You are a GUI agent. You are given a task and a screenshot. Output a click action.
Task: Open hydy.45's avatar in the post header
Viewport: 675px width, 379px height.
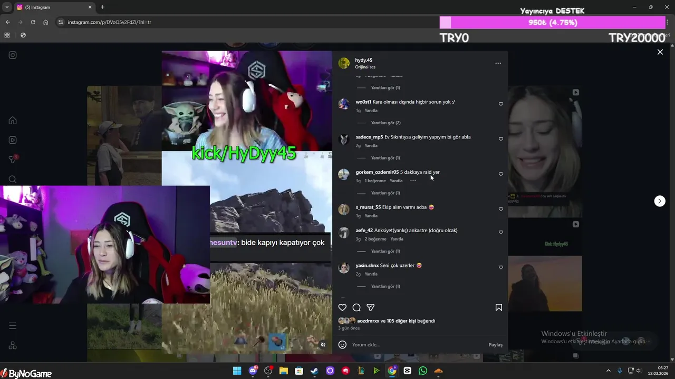click(344, 63)
